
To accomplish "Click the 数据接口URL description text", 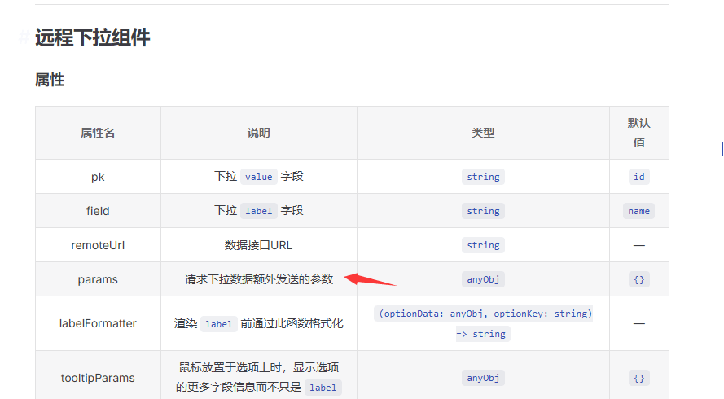I will [258, 245].
